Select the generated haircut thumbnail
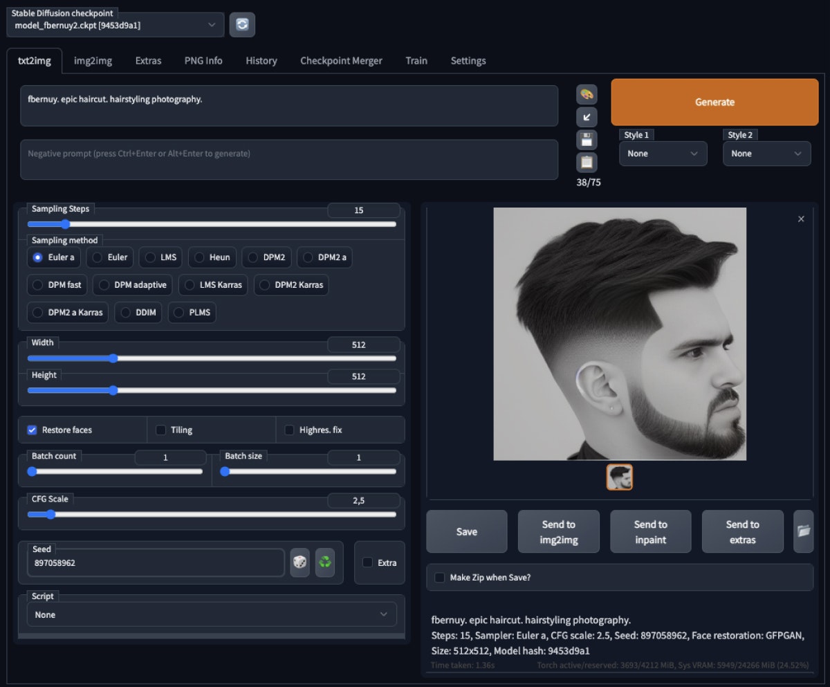Image resolution: width=830 pixels, height=687 pixels. [619, 477]
